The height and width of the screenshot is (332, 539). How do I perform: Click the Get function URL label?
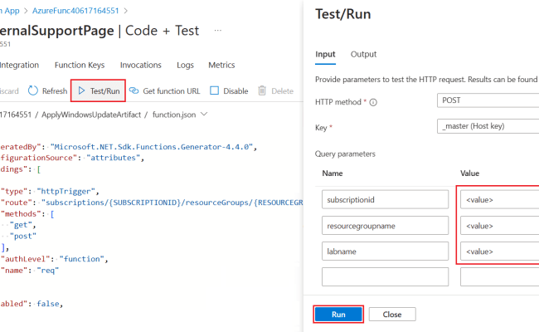click(171, 90)
